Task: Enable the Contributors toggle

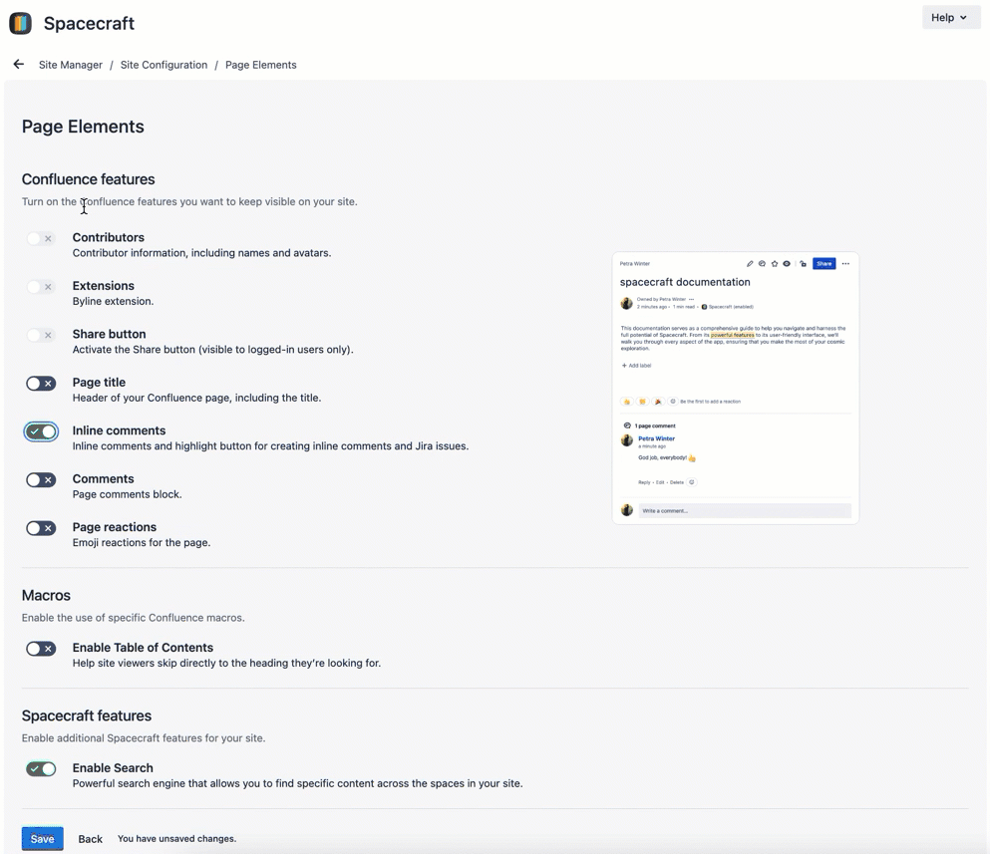Action: (x=40, y=238)
